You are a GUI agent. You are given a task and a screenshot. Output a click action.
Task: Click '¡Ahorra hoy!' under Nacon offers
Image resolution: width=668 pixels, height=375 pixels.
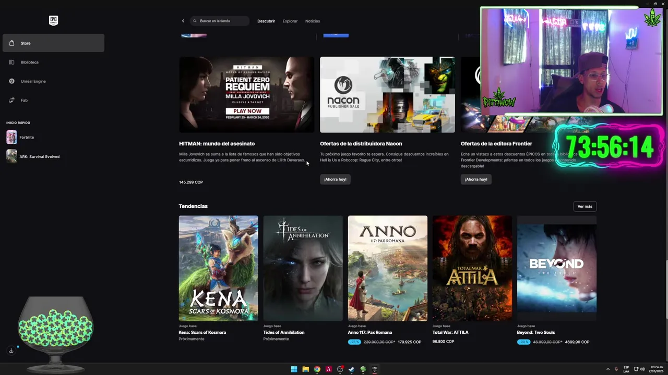click(x=335, y=179)
